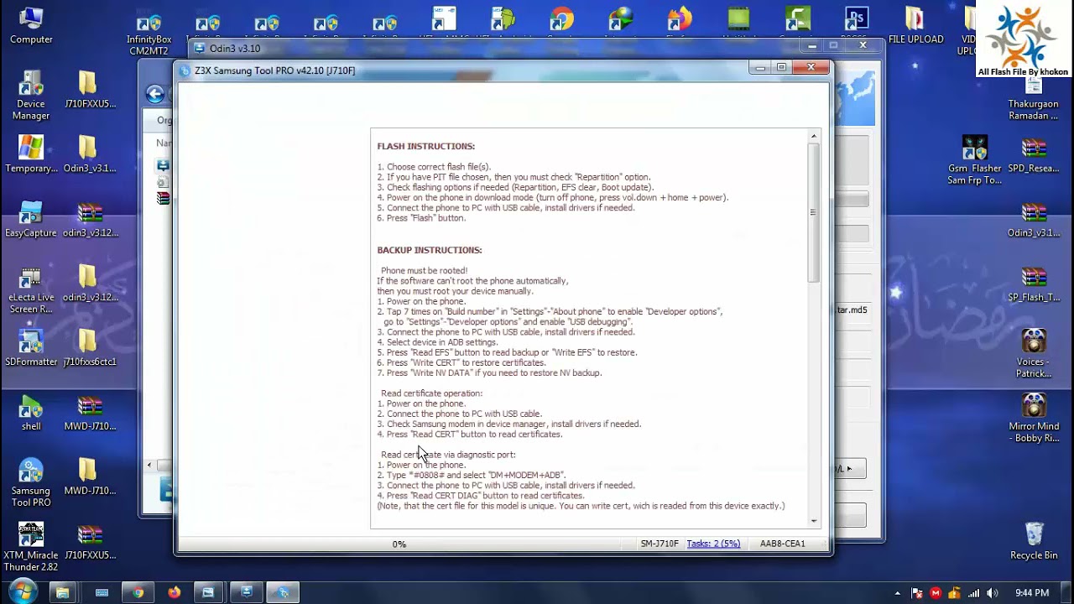1074x604 pixels.
Task: Open the SPD_Resea archive icon
Action: click(x=1033, y=155)
